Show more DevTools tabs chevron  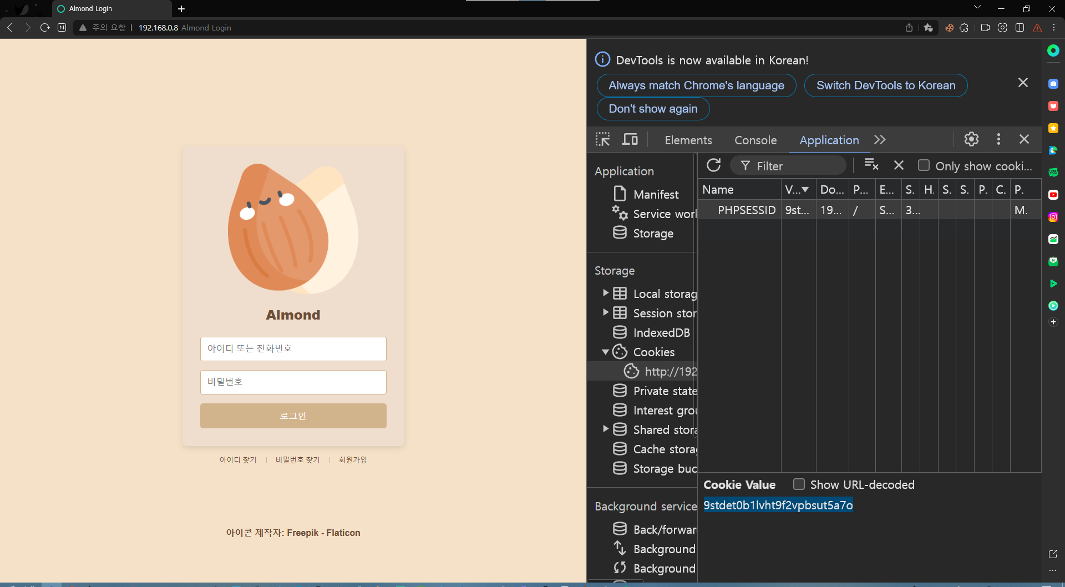pos(880,140)
